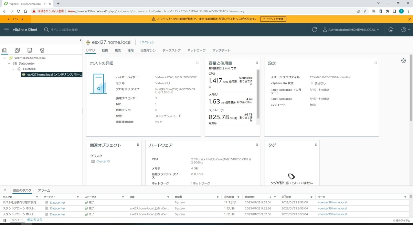Collapse the inventory sidebar with the chevron
The width and height of the screenshot is (413, 225).
[81, 41]
